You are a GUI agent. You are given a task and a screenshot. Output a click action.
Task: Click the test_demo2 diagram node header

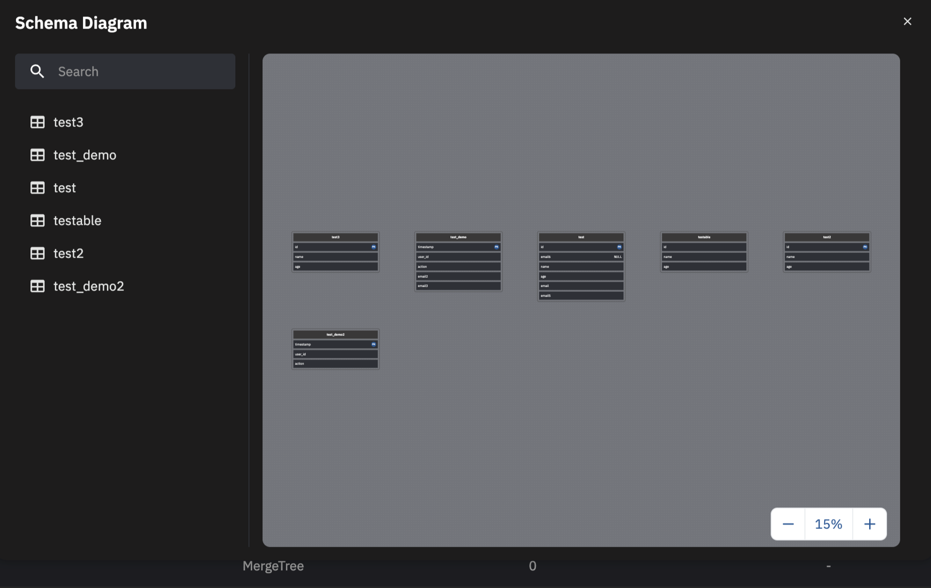point(335,335)
